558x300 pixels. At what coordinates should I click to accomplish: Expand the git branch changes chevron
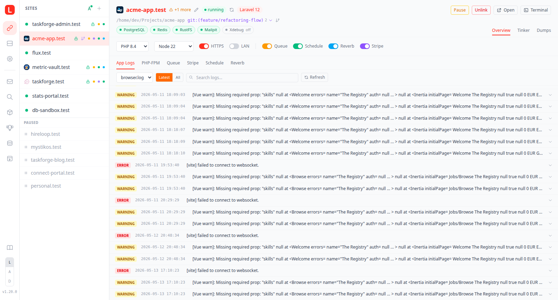pyautogui.click(x=271, y=20)
